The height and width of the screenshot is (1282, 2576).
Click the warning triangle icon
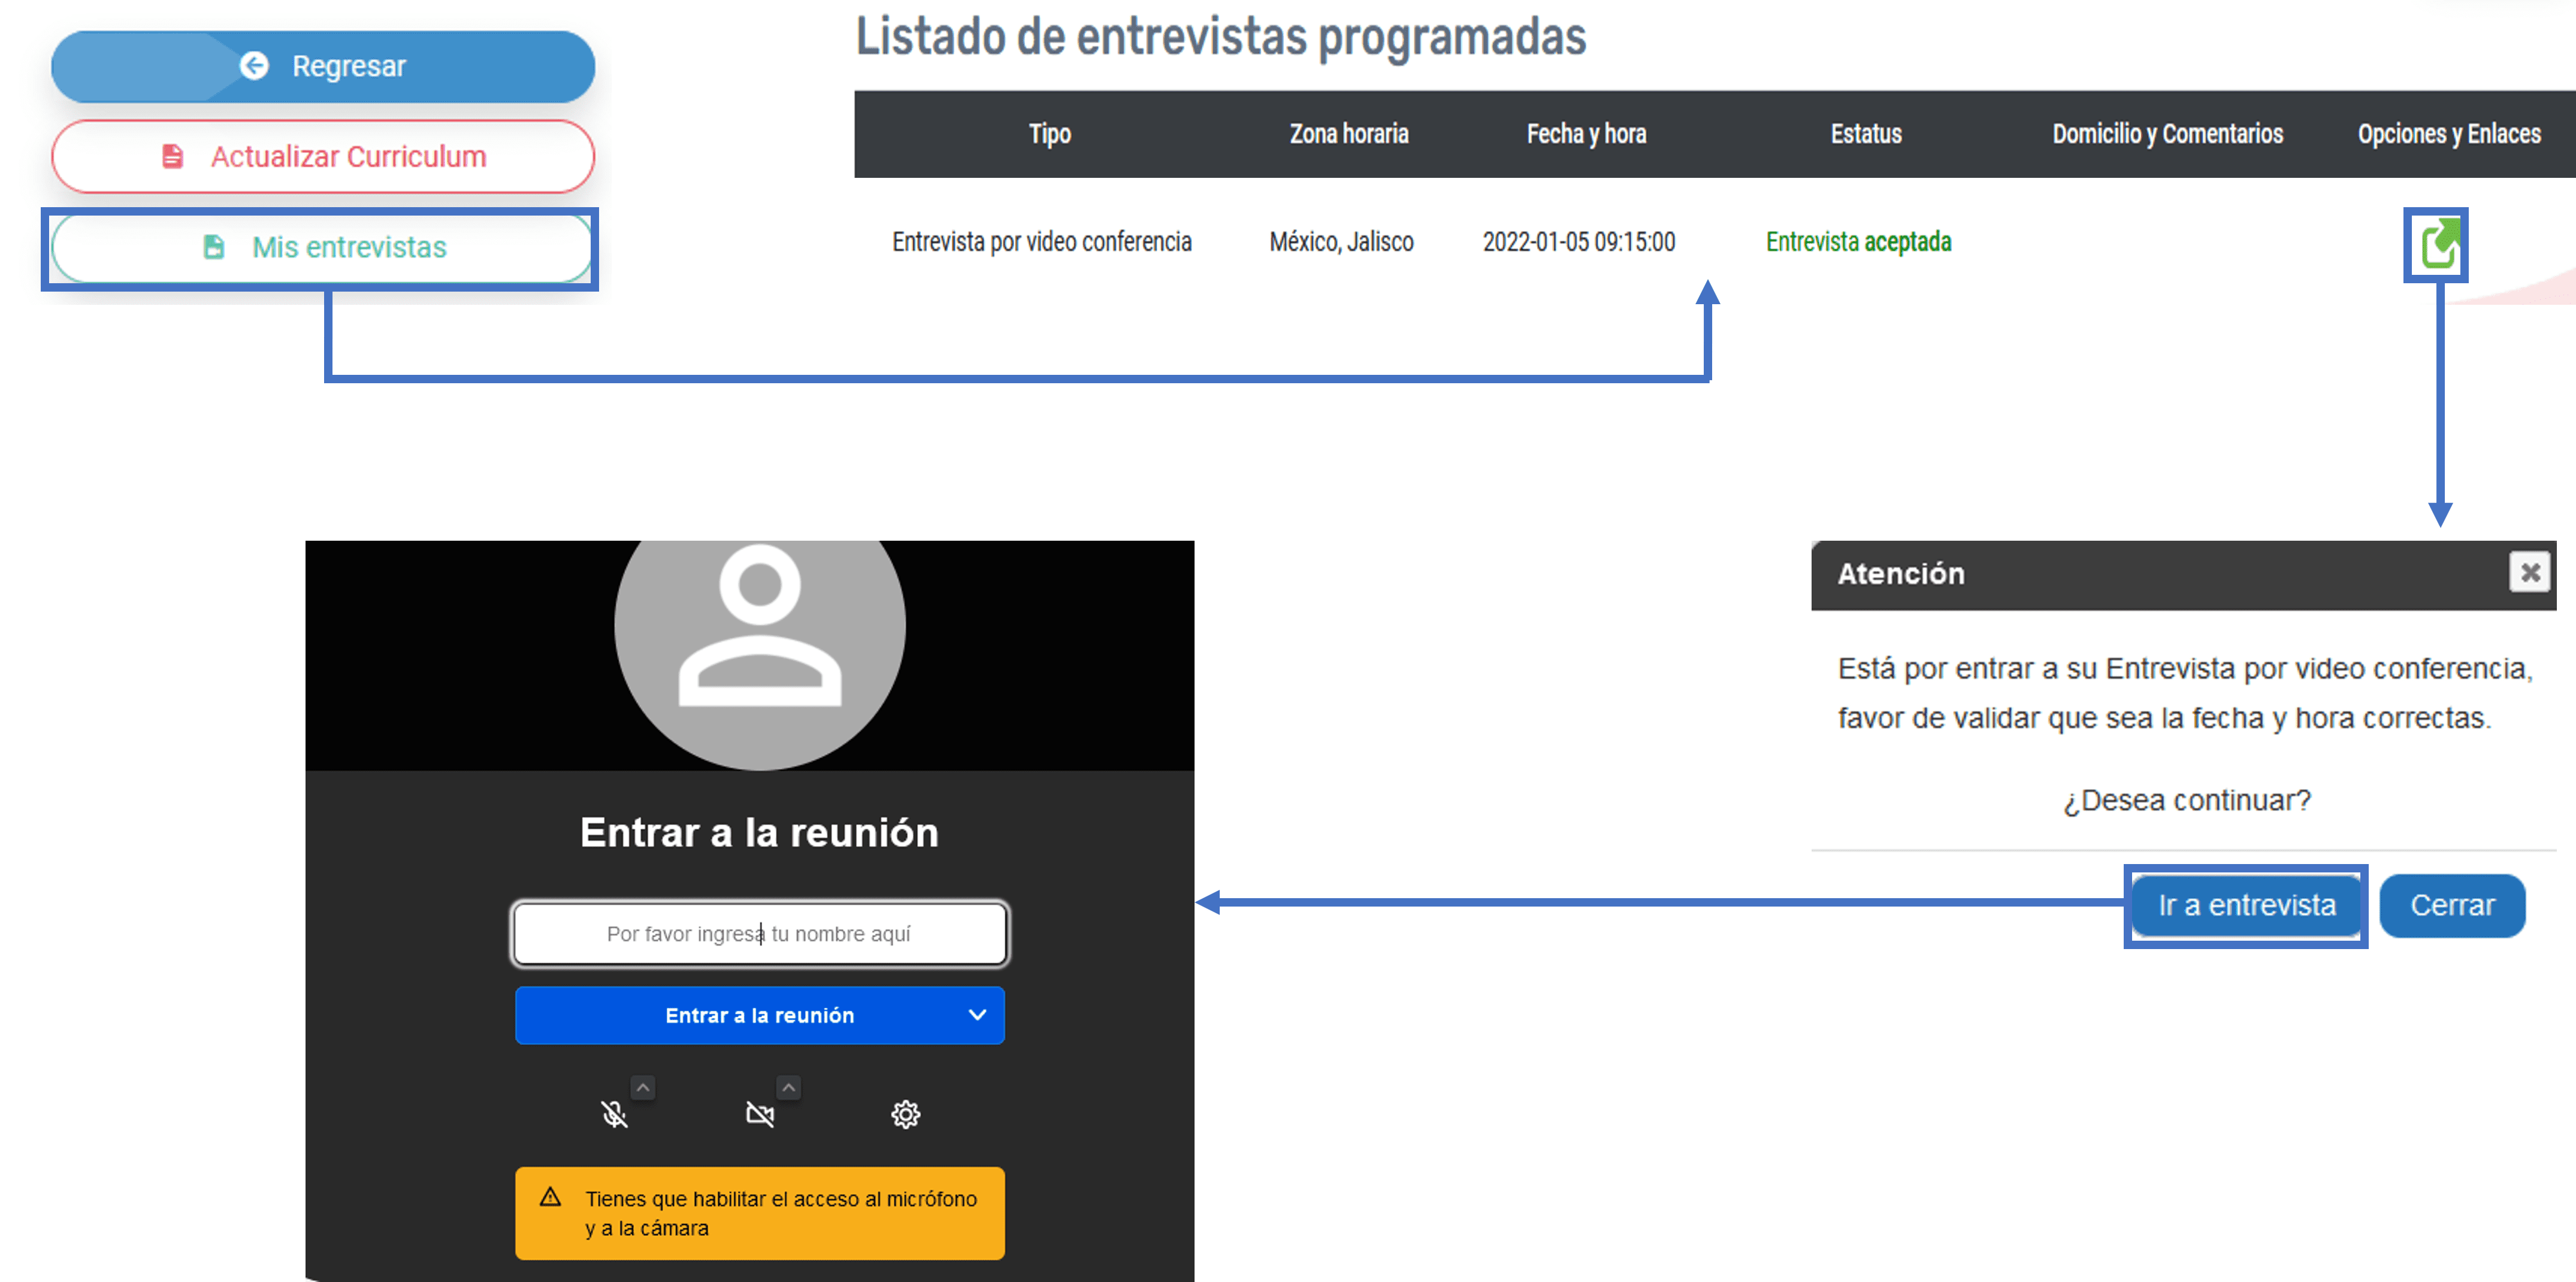(x=550, y=1197)
